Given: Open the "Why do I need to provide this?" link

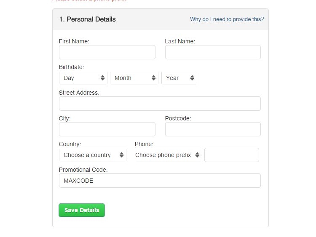Looking at the screenshot, I should click(227, 19).
